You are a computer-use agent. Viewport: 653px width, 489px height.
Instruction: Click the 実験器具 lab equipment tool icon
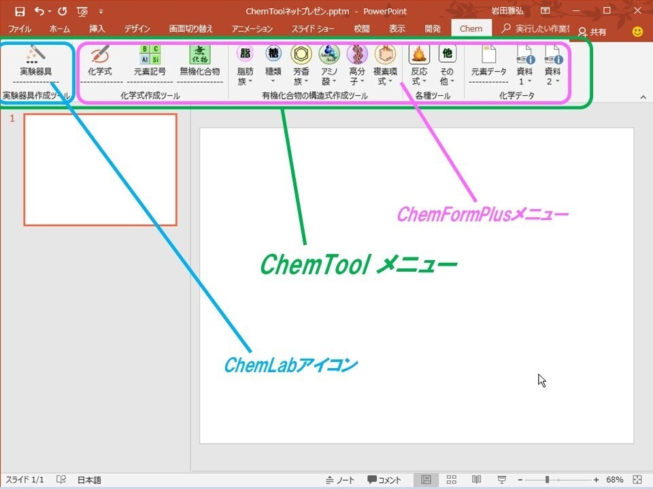36,61
